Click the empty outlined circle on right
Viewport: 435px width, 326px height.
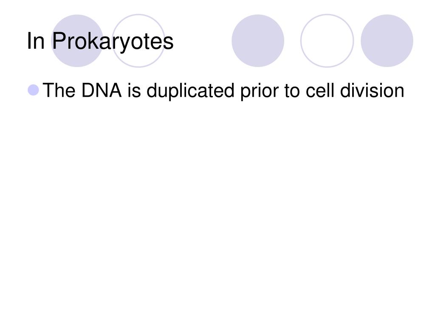point(327,41)
